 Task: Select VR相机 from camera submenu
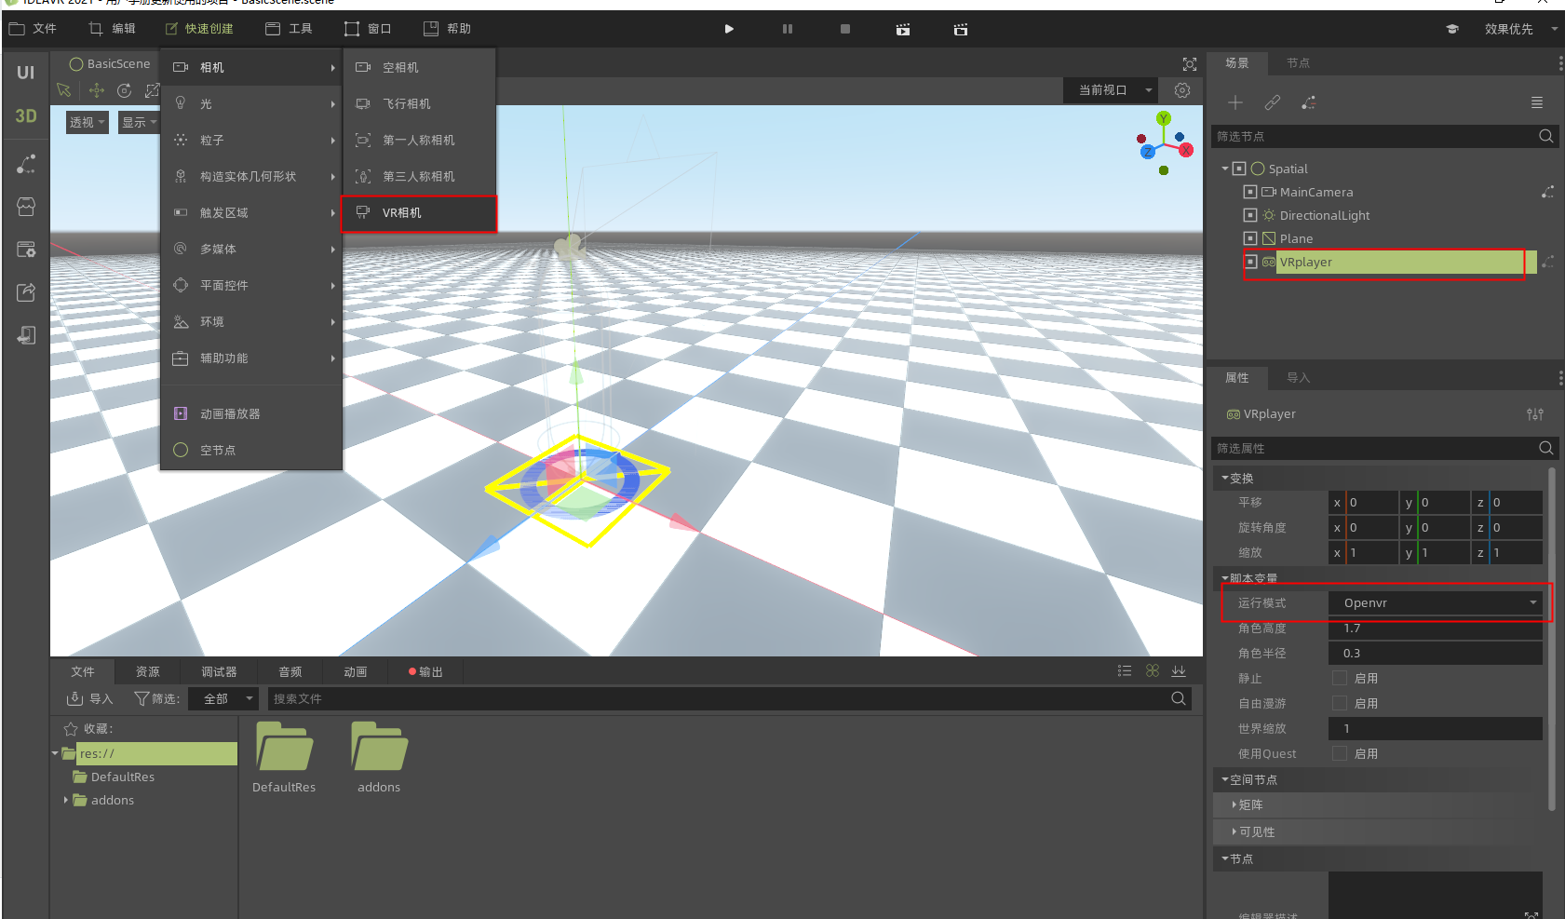click(419, 212)
